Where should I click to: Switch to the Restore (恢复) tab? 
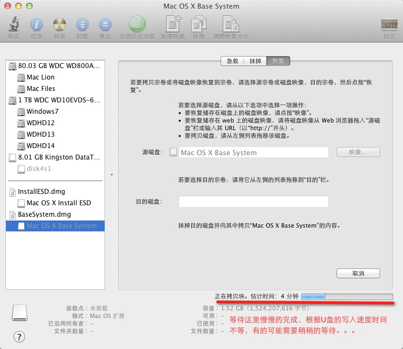tap(278, 61)
